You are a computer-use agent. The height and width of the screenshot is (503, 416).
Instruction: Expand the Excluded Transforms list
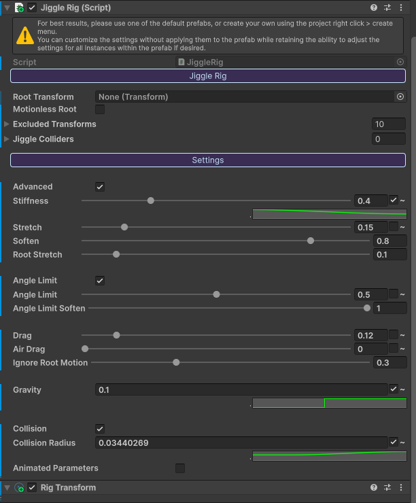(x=6, y=124)
